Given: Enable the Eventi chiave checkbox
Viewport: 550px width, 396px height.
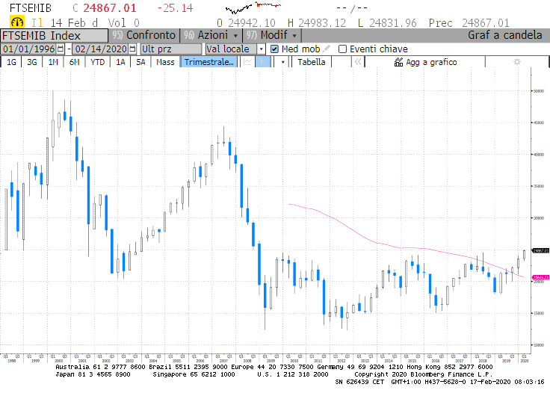Looking at the screenshot, I should [342, 49].
